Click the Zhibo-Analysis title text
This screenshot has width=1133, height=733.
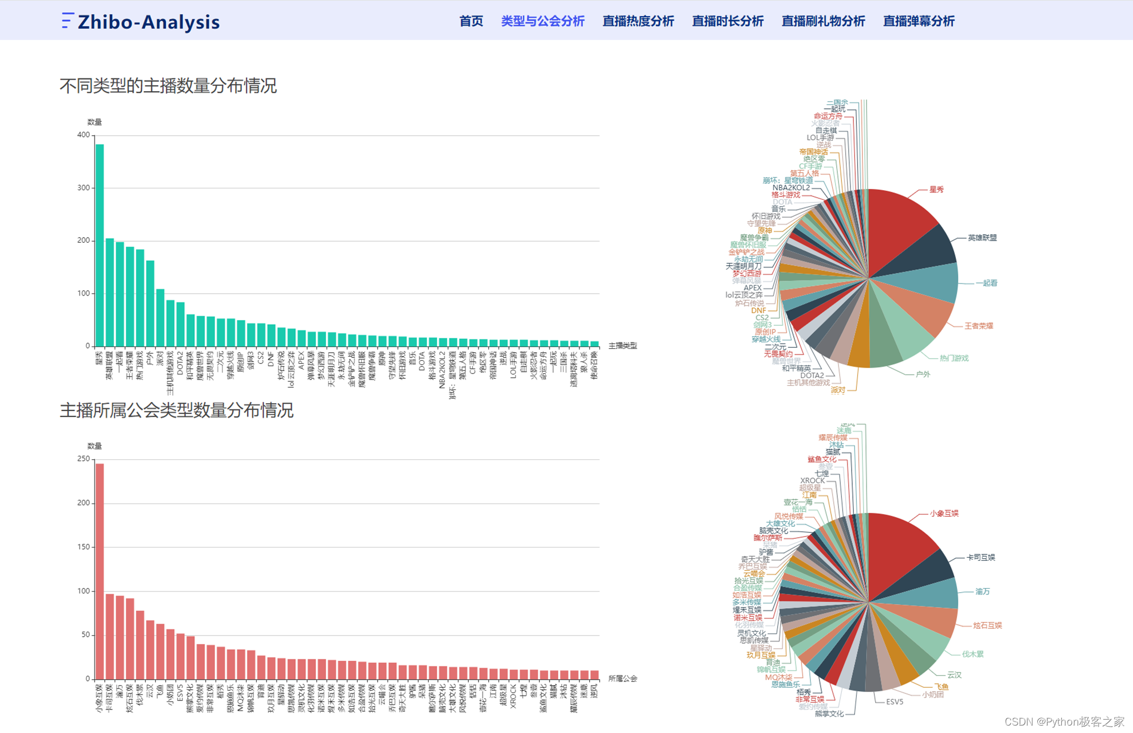pyautogui.click(x=148, y=22)
